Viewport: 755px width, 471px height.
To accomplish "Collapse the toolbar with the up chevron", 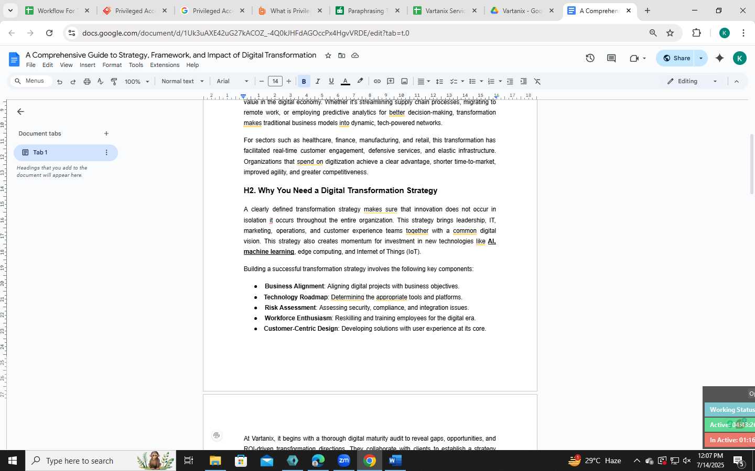I will 737,81.
